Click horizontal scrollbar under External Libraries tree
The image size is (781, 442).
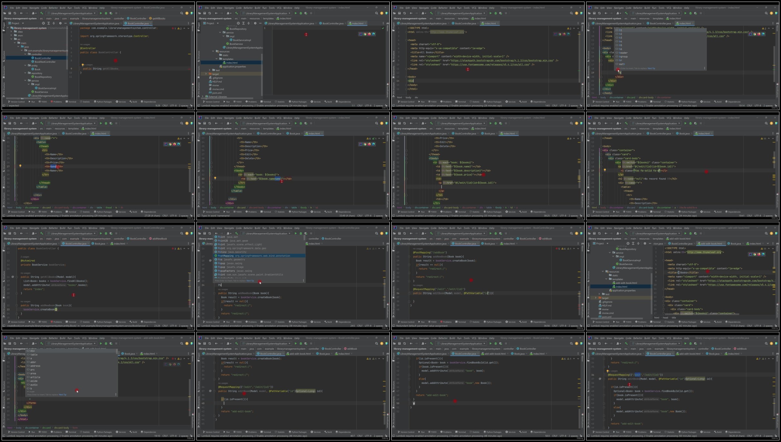pyautogui.click(x=228, y=98)
